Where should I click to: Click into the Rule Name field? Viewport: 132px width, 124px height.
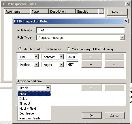click(x=80, y=30)
